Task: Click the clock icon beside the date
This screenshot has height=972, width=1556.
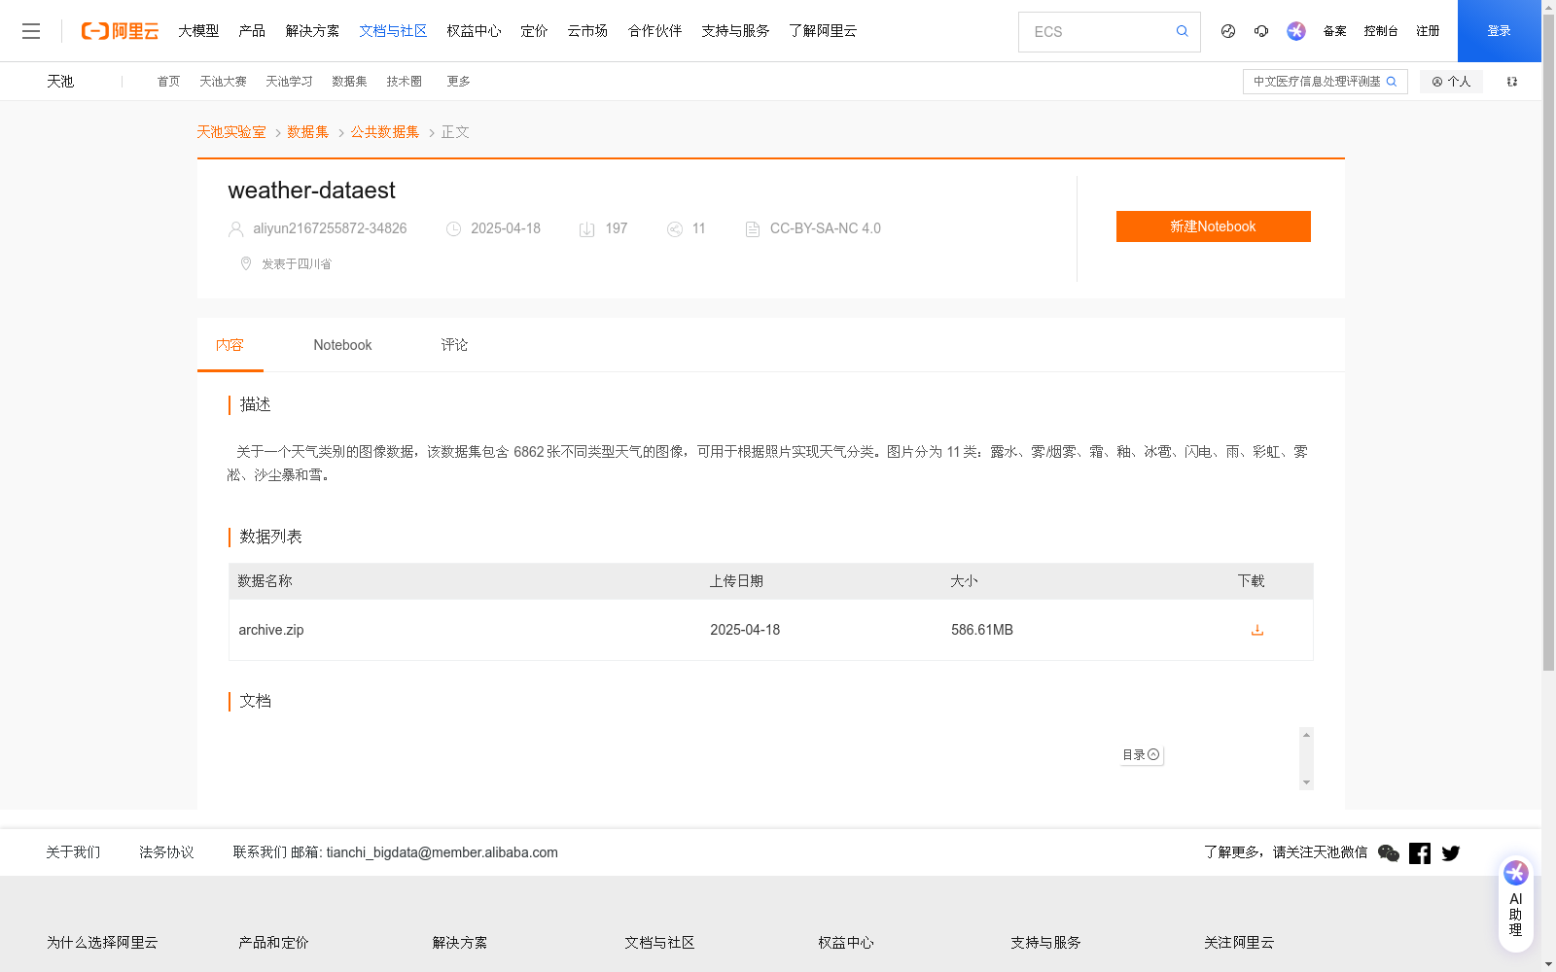Action: coord(453,229)
